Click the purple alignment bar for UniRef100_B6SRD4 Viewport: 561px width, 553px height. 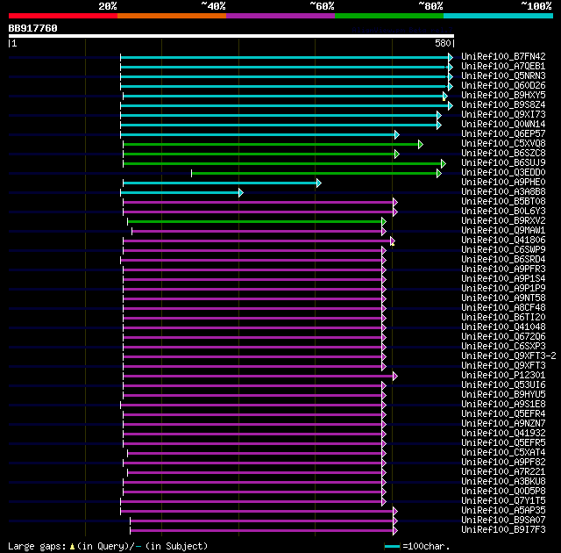coord(252,260)
